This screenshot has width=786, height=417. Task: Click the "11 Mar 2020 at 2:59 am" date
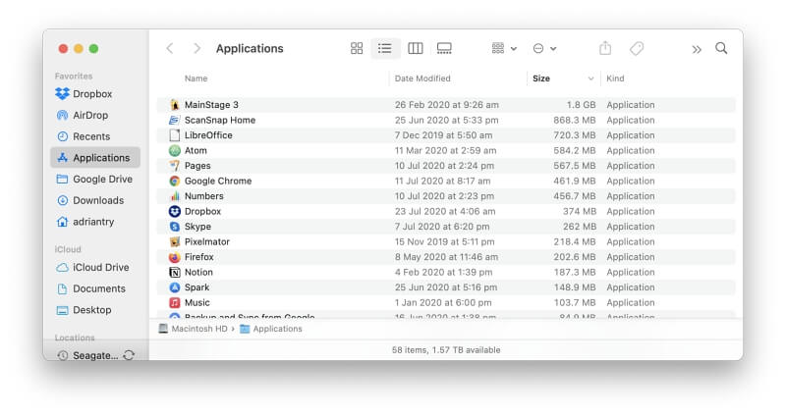[x=445, y=151]
